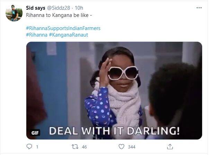Click the Sid says profile picture
The height and width of the screenshot is (155, 209).
click(x=14, y=13)
